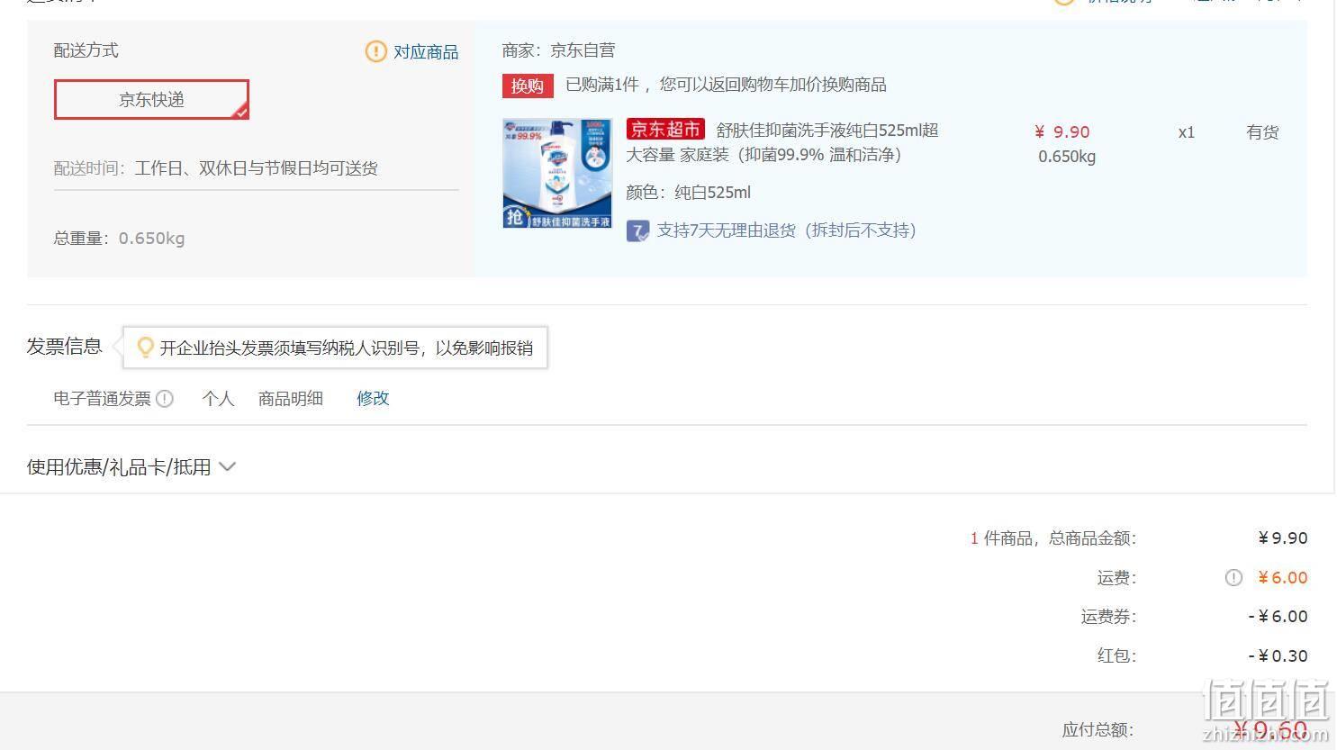Screen dimensions: 1337x750
Task: Click the 换购 promotion tag
Action: [x=528, y=86]
